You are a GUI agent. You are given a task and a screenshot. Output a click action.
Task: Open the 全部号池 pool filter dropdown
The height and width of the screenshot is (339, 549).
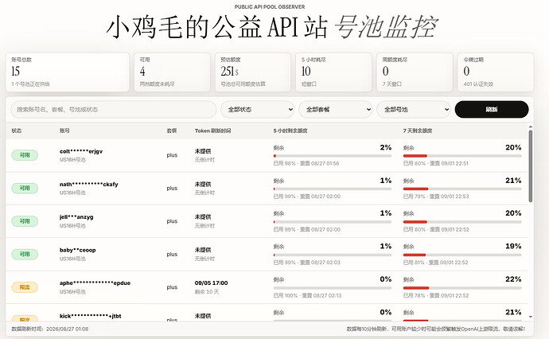click(414, 110)
